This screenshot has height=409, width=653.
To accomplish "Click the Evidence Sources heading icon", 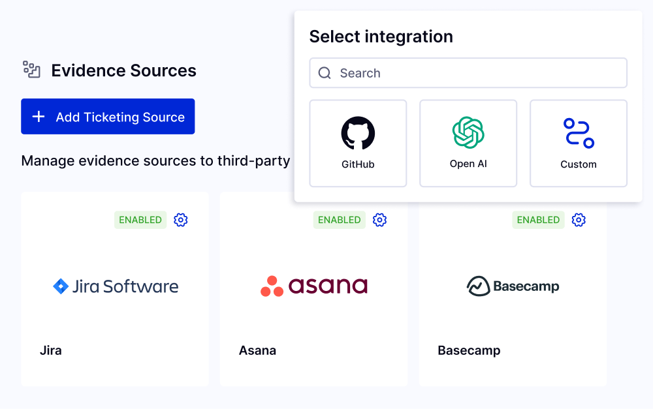I will [x=31, y=70].
